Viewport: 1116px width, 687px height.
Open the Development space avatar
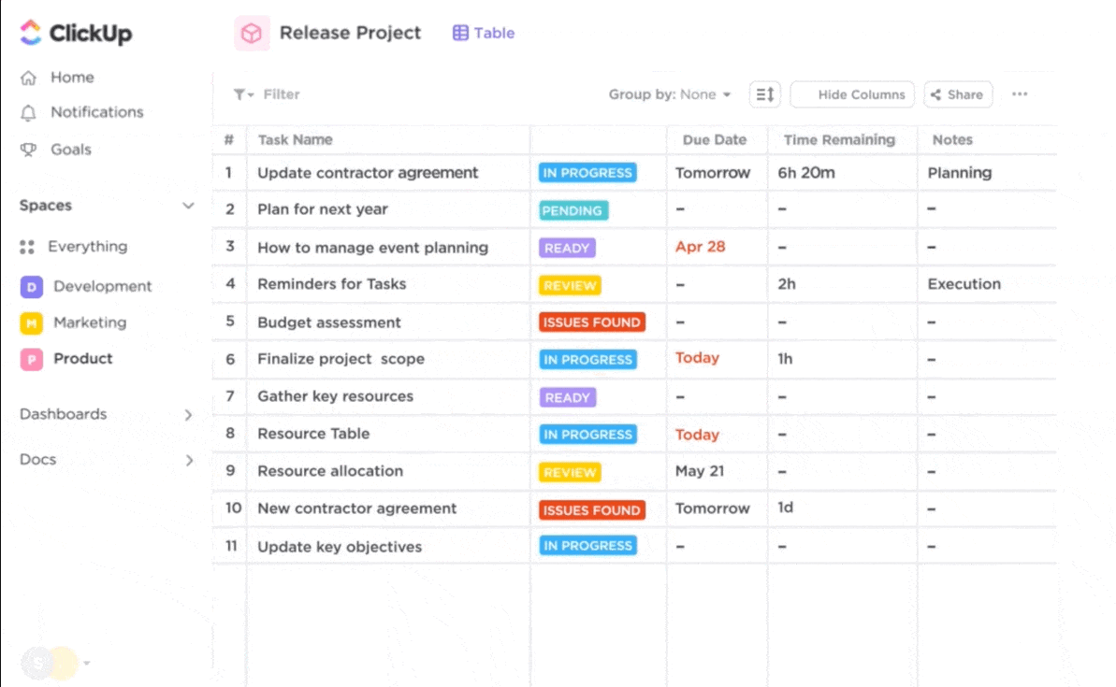31,286
